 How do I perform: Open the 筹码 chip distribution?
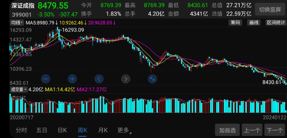coord(235,23)
